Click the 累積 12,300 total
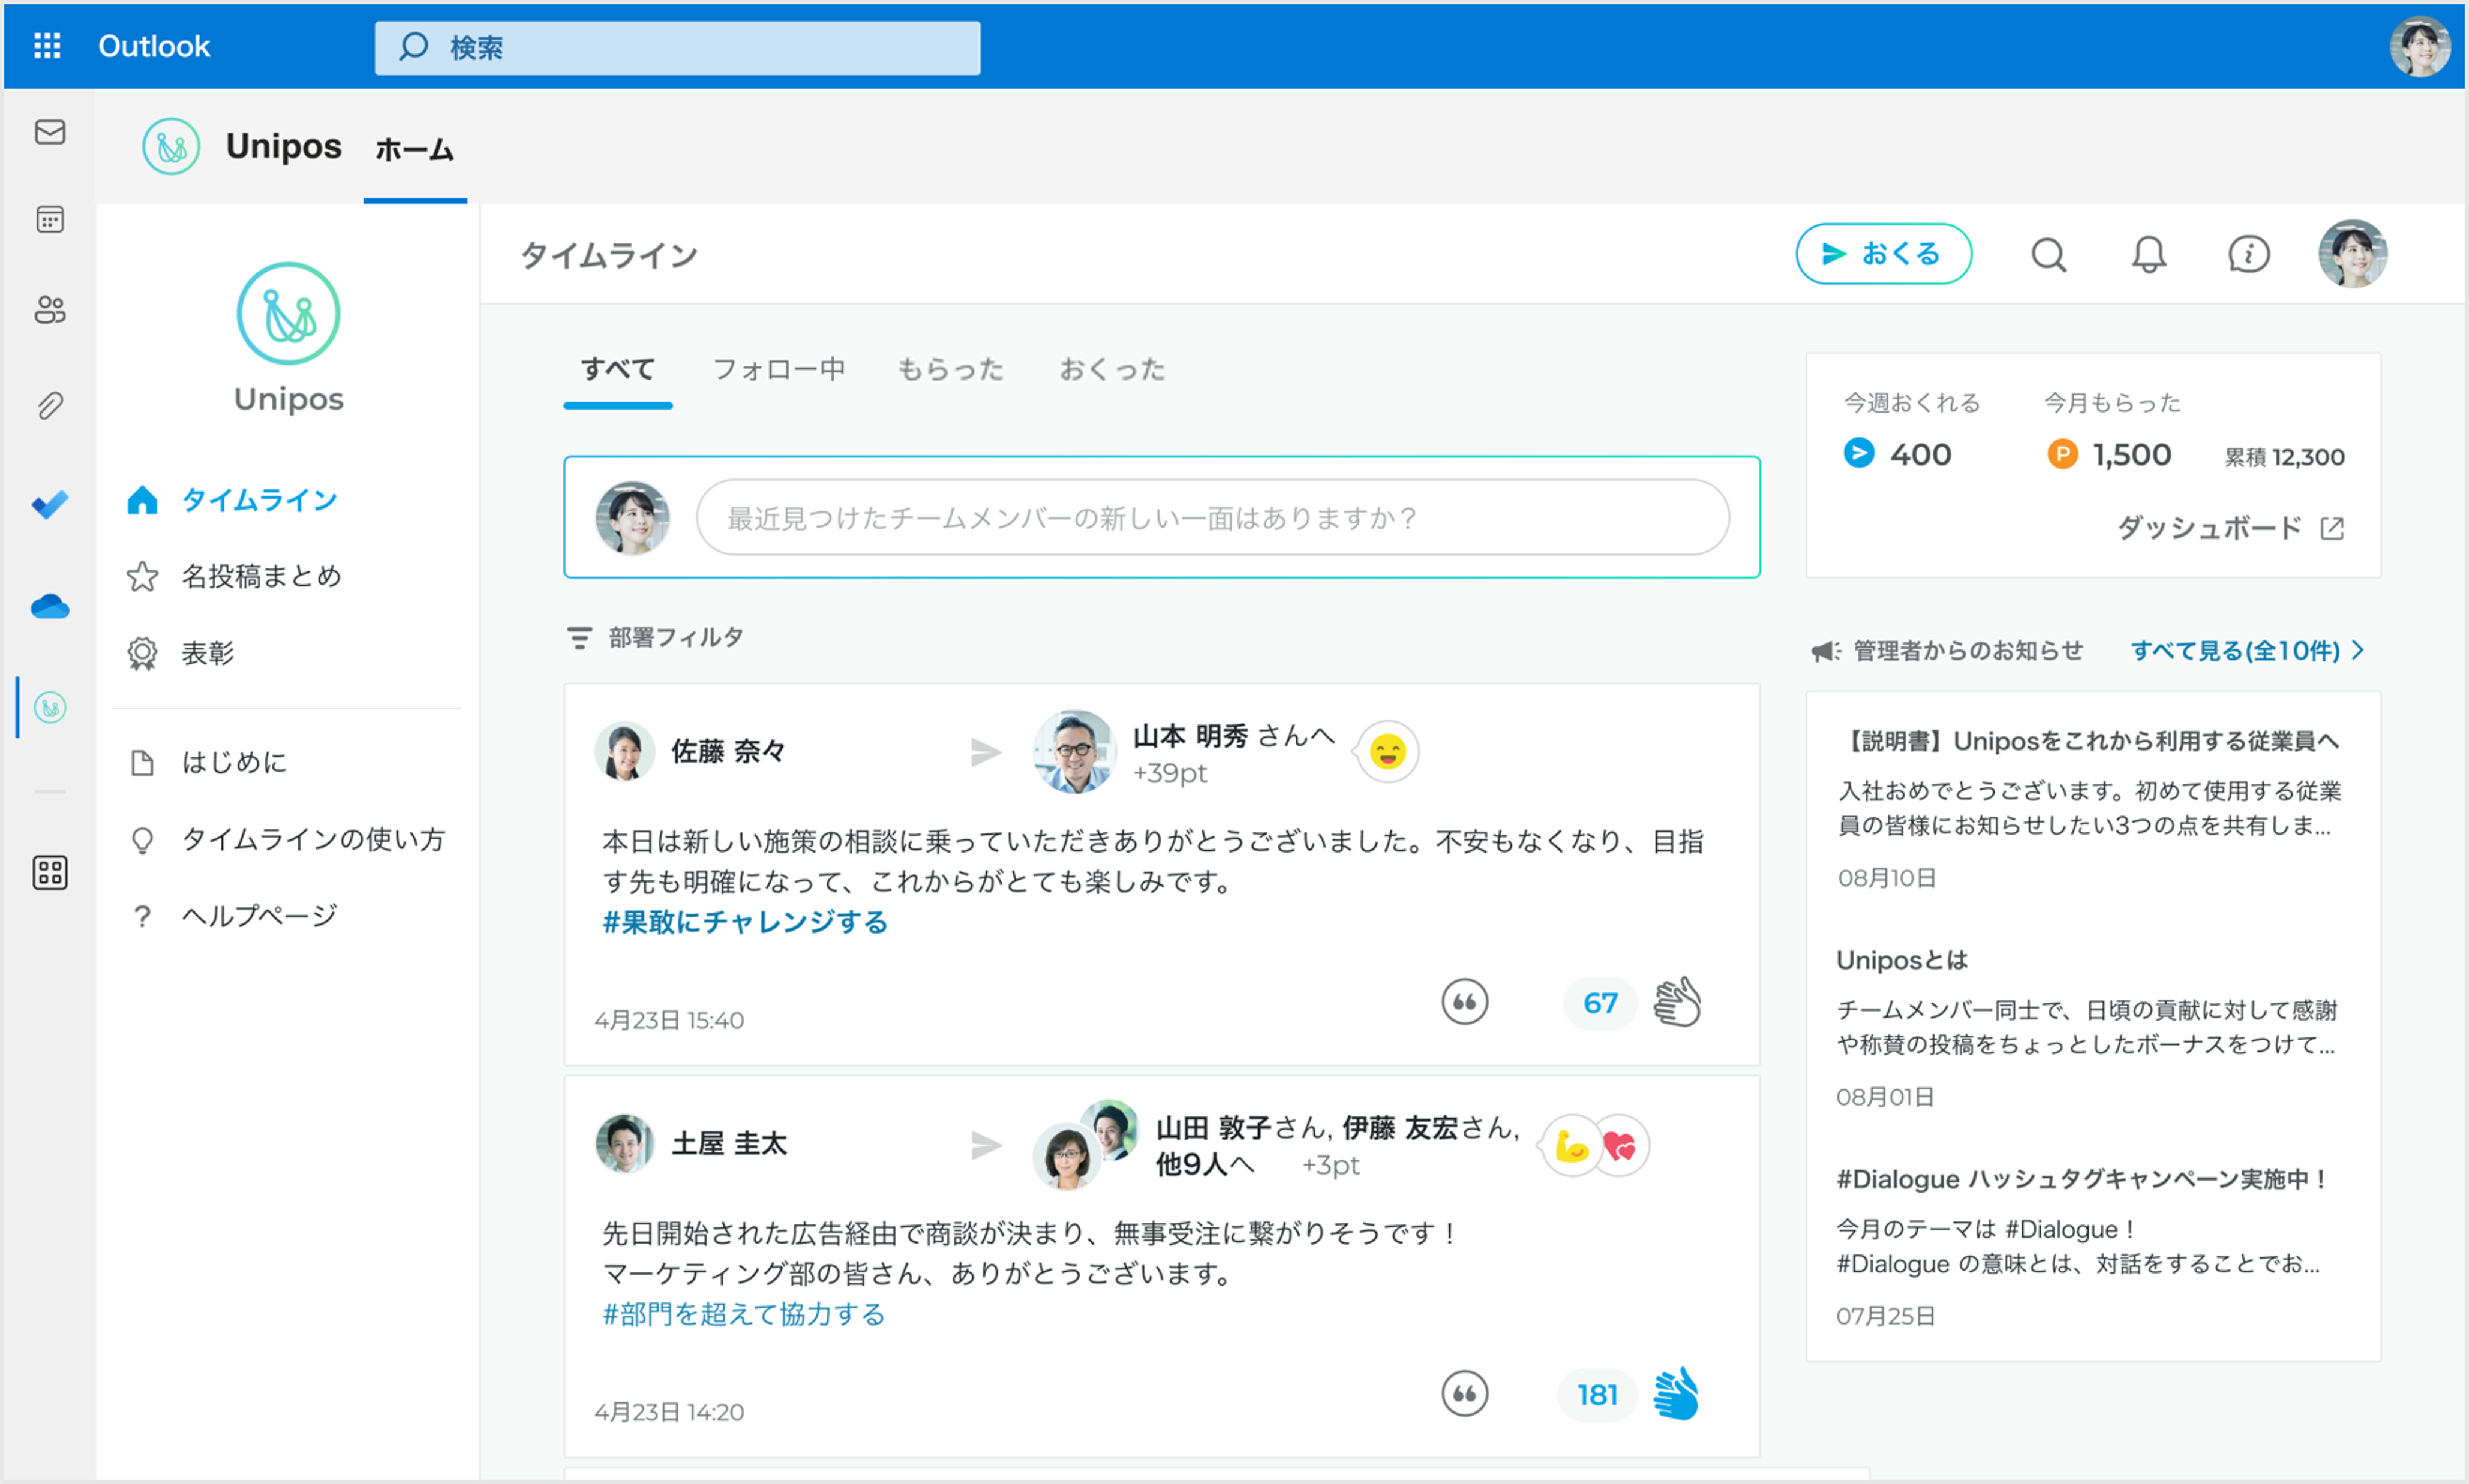2469x1484 pixels. pos(2284,457)
